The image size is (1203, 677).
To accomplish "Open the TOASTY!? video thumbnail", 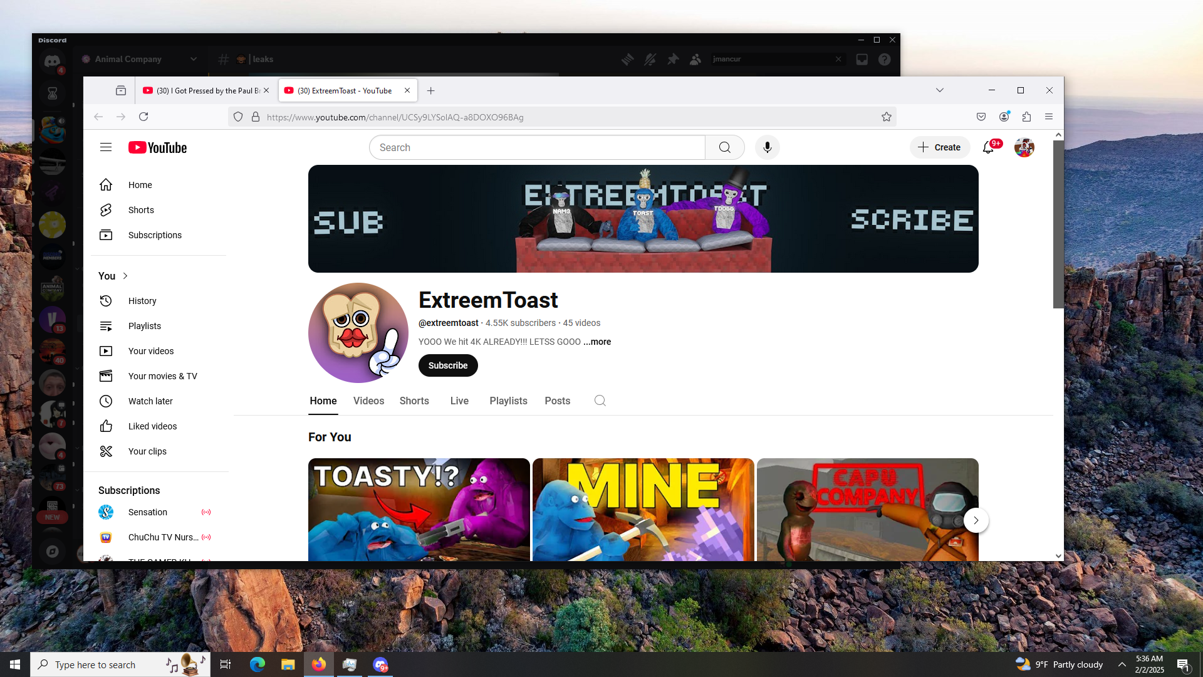I will 419,509.
